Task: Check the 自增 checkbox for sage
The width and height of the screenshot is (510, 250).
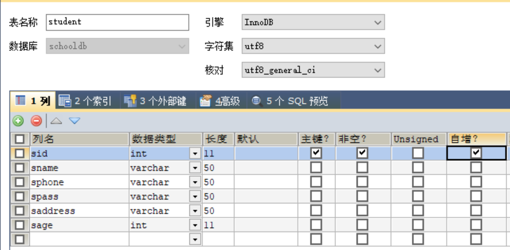Action: click(476, 225)
